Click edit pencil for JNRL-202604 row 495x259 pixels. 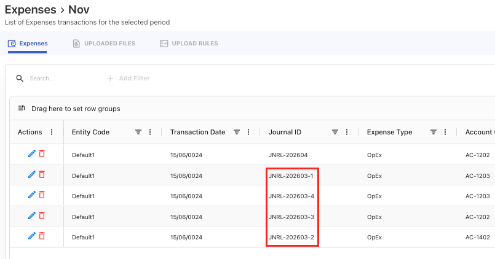pos(32,154)
